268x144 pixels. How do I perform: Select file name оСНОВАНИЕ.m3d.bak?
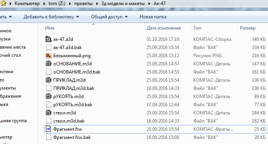pyautogui.click(x=77, y=72)
